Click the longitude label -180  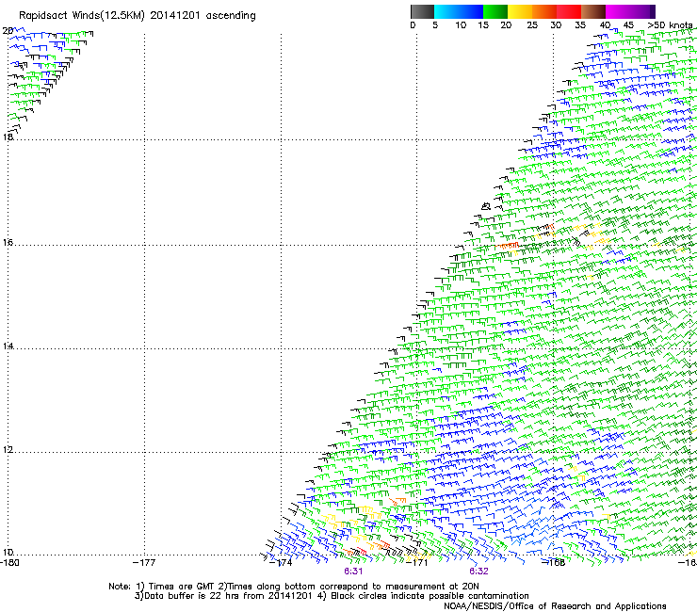click(8, 562)
